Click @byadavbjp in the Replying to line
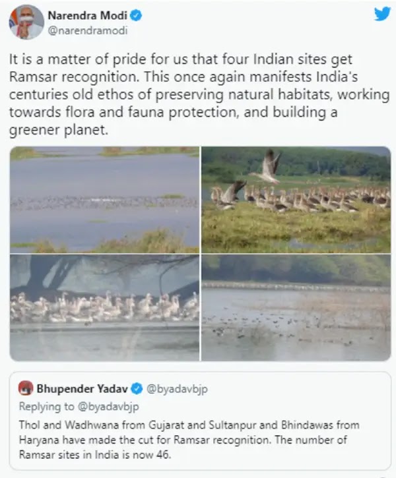 (x=108, y=407)
